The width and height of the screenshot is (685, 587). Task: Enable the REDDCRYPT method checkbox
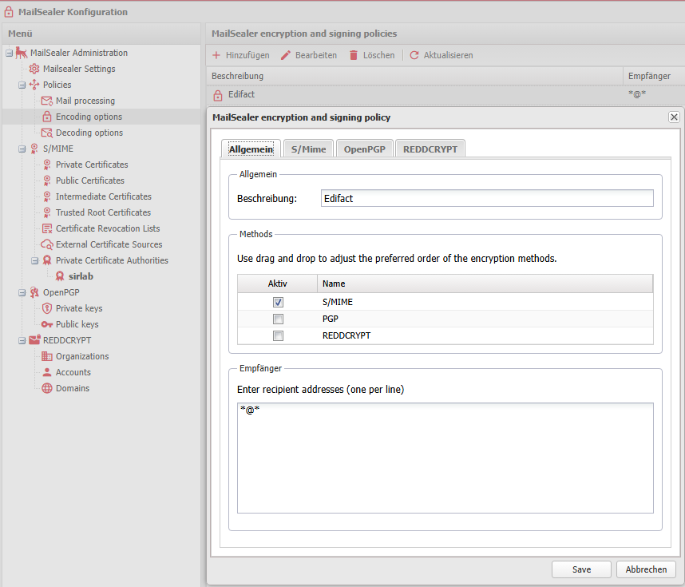point(278,336)
